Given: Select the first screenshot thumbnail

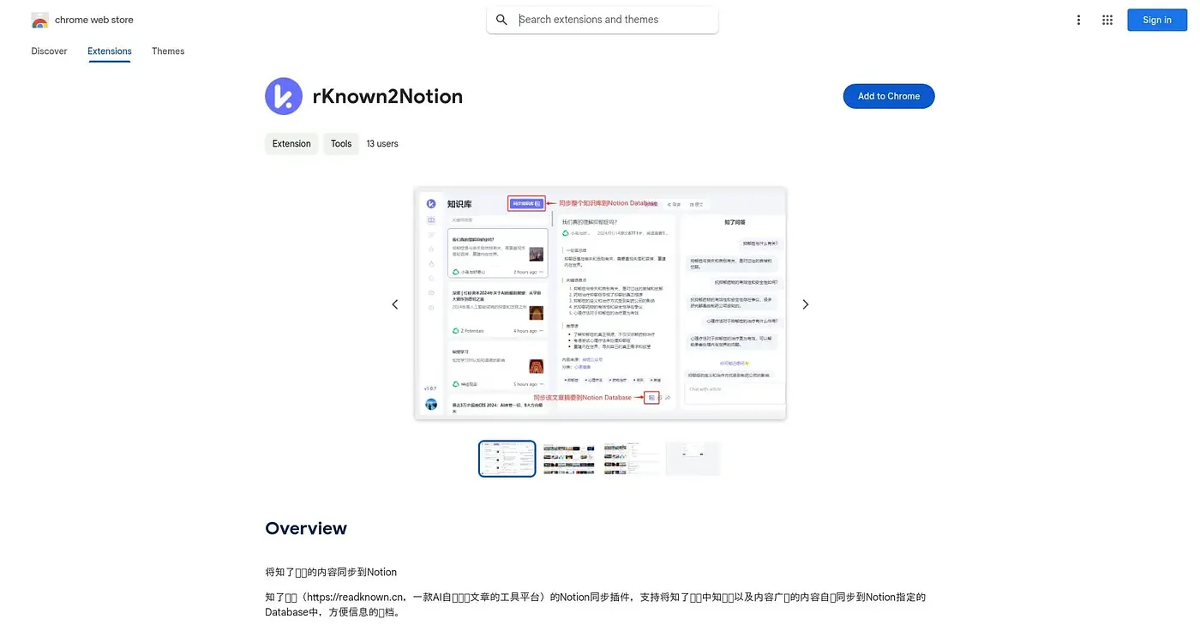Looking at the screenshot, I should pos(507,459).
